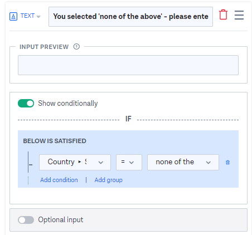Expand the Country field dropdown
Screen dimensions: 252x235
click(75, 162)
